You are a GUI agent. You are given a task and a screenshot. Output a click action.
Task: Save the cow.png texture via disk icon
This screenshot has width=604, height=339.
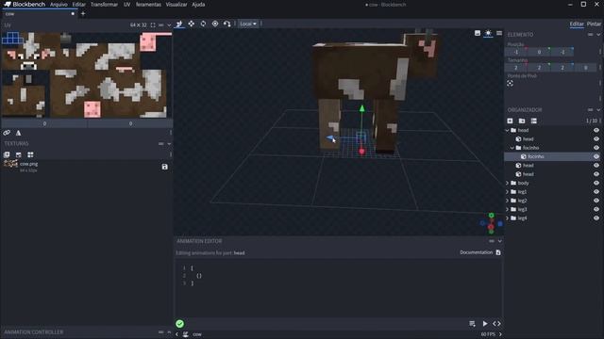coord(164,167)
